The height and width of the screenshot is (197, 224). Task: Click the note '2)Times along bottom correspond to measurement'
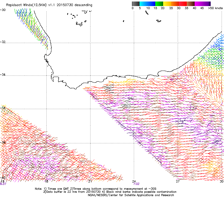point(107,189)
